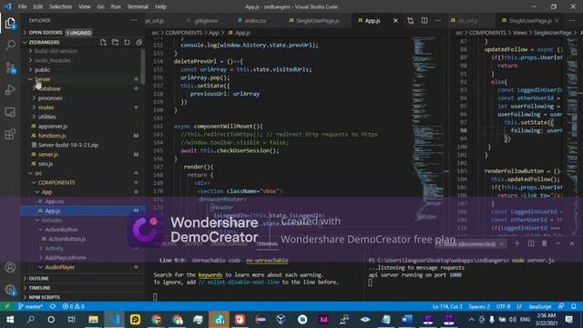
Task: Split the editor right
Action: pos(424,21)
